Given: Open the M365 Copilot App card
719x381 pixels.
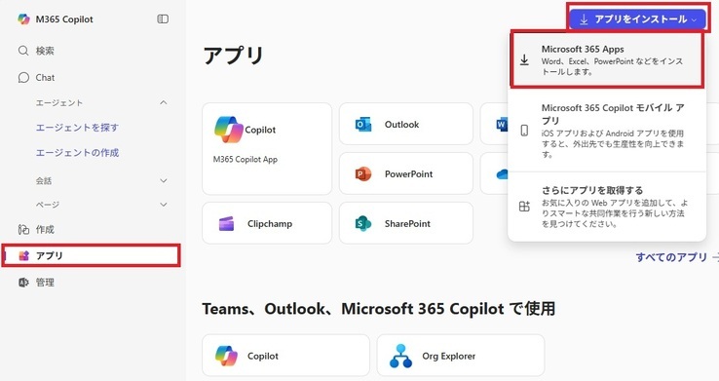Looking at the screenshot, I should coord(267,148).
